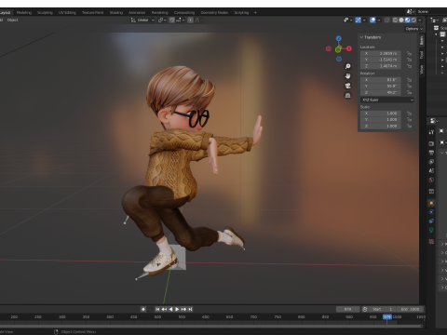Switch to the Modeling workspace tab
The width and height of the screenshot is (447, 335).
tap(24, 13)
